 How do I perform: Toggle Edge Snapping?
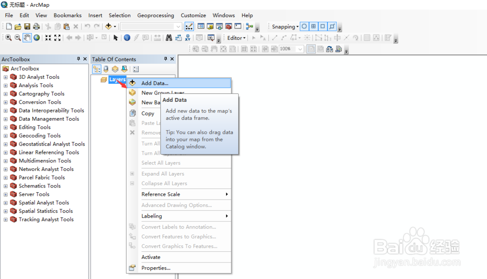332,26
